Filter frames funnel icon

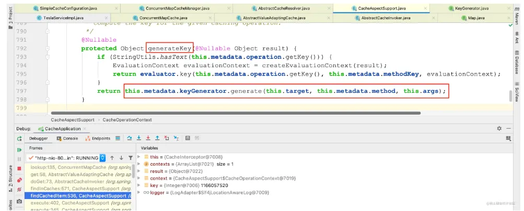click(130, 158)
